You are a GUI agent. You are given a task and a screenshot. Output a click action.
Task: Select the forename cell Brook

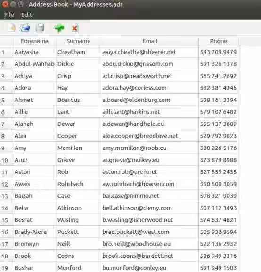(x=34, y=256)
